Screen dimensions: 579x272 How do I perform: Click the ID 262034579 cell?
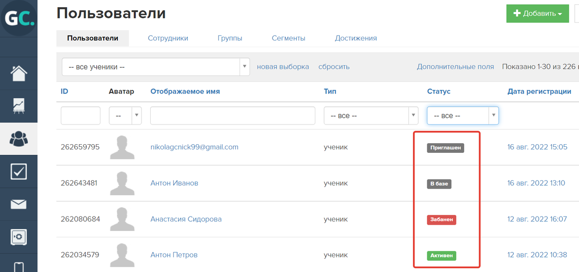click(x=80, y=255)
